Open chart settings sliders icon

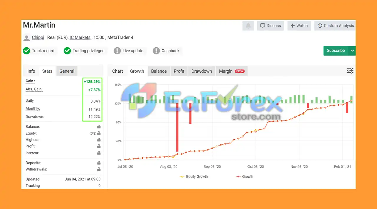click(x=350, y=71)
